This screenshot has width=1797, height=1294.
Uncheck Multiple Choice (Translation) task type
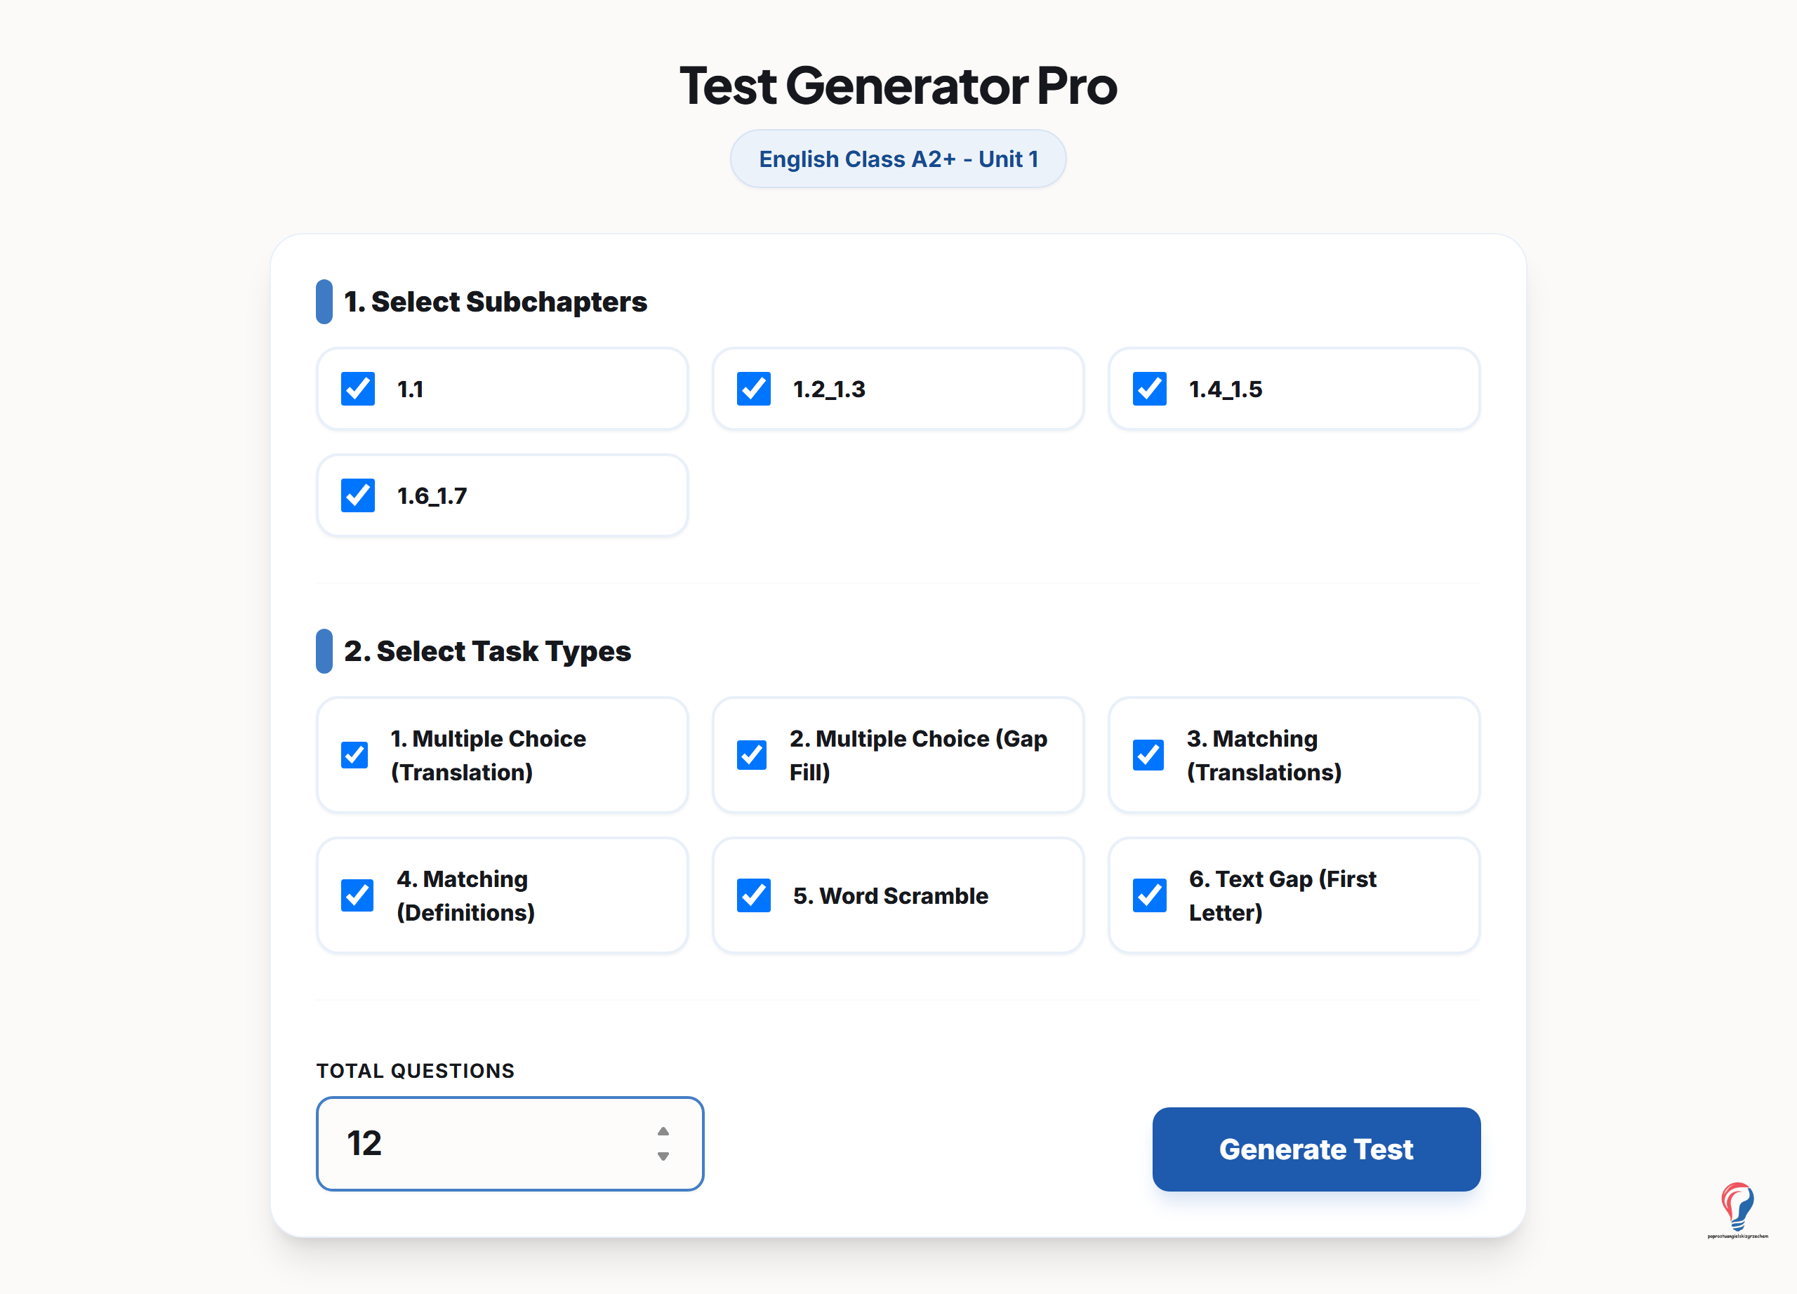pos(354,754)
